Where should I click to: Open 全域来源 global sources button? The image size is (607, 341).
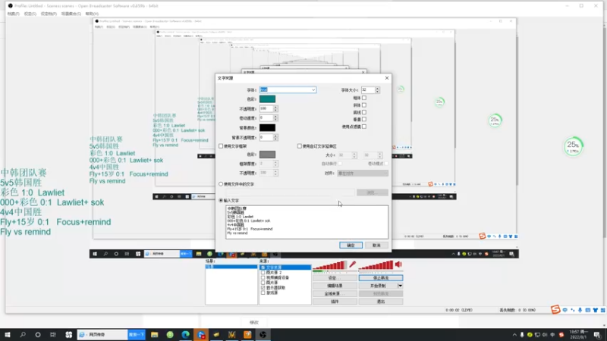coord(335,293)
